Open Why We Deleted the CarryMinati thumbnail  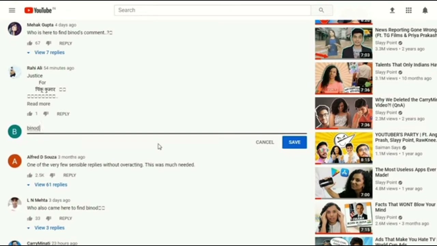point(344,113)
